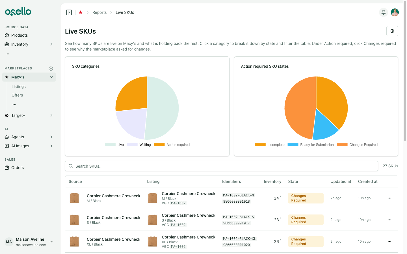Image resolution: width=407 pixels, height=254 pixels.
Task: Open Products in the sidebar
Action: [29, 35]
